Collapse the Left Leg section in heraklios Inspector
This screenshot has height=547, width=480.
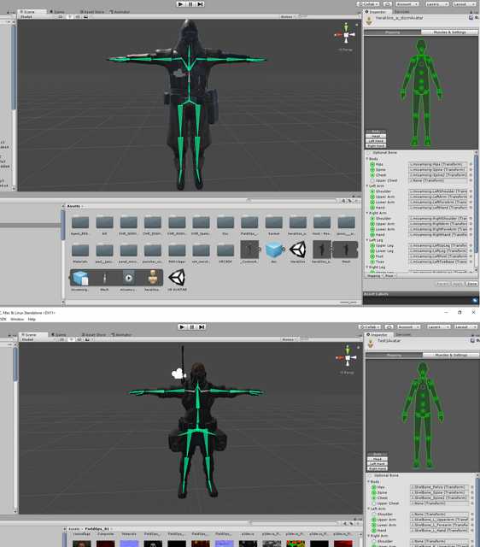(367, 240)
